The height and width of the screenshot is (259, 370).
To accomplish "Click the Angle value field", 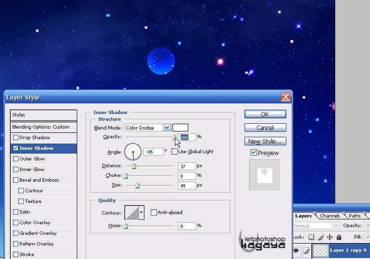I will (x=154, y=152).
